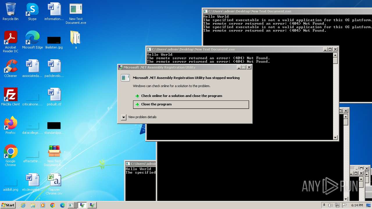The width and height of the screenshot is (372, 209).
Task: Launch Firefox desktop shortcut
Action: click(10, 125)
